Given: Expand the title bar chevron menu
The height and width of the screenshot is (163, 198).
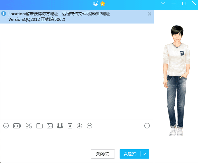Looking at the screenshot, I should [163, 3].
